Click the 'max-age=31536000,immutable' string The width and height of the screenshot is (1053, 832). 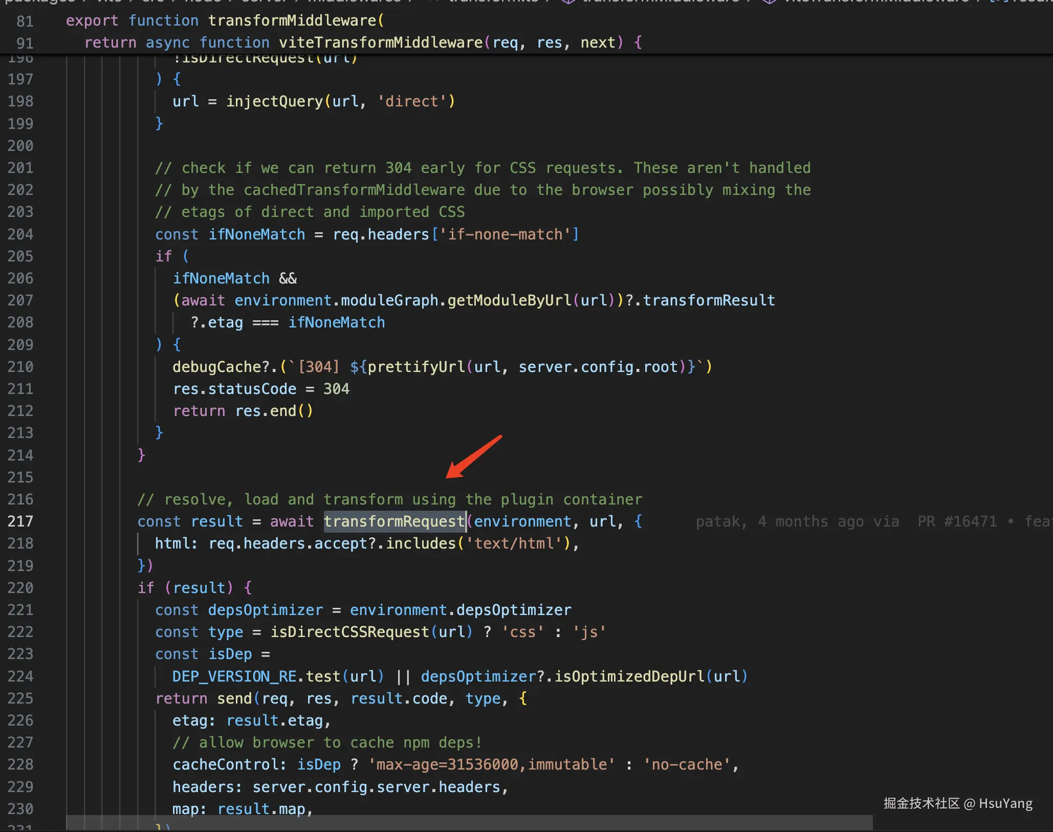(491, 764)
